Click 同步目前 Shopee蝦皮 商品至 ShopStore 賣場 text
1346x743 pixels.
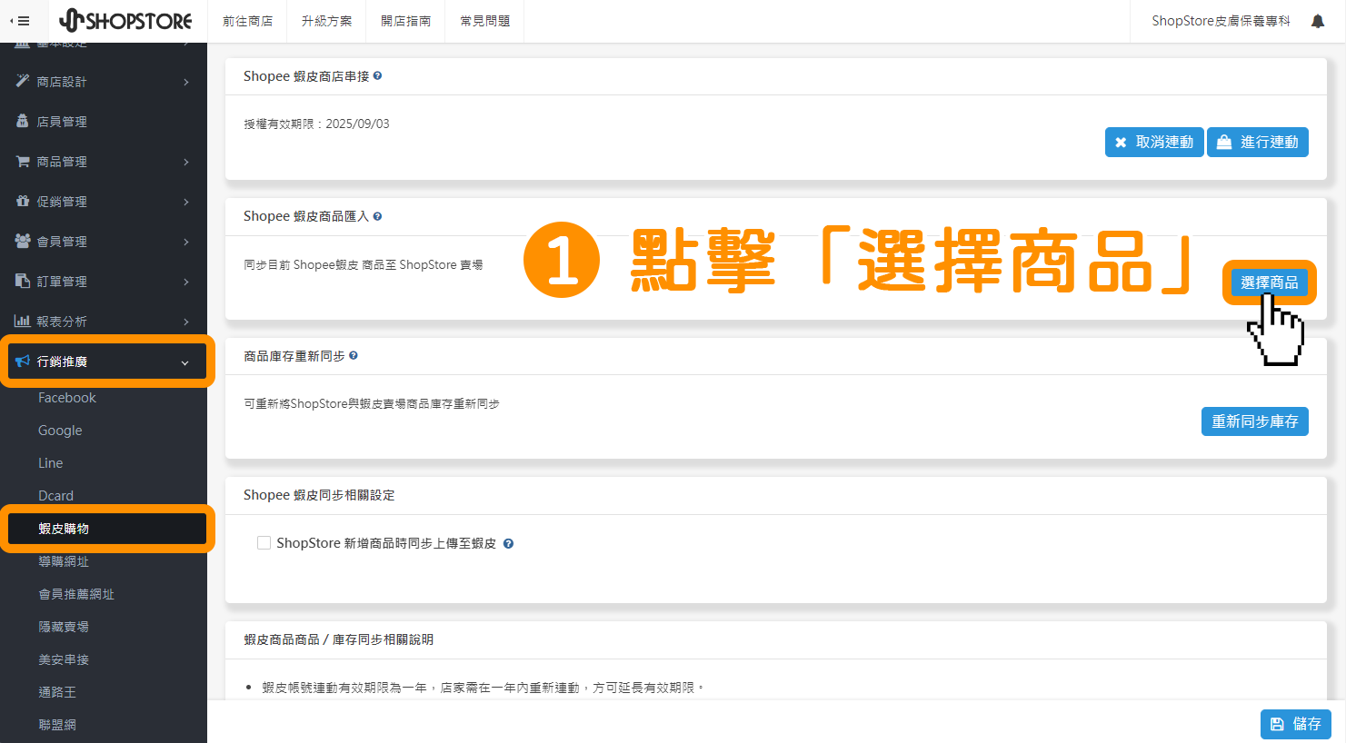tap(364, 265)
